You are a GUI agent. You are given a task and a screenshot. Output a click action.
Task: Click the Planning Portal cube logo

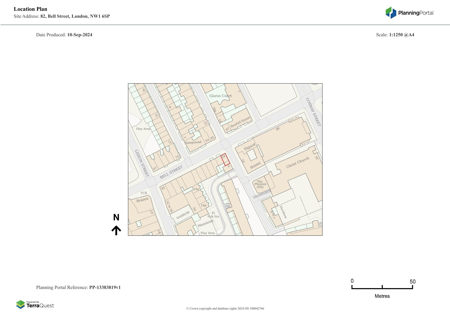[x=391, y=13]
